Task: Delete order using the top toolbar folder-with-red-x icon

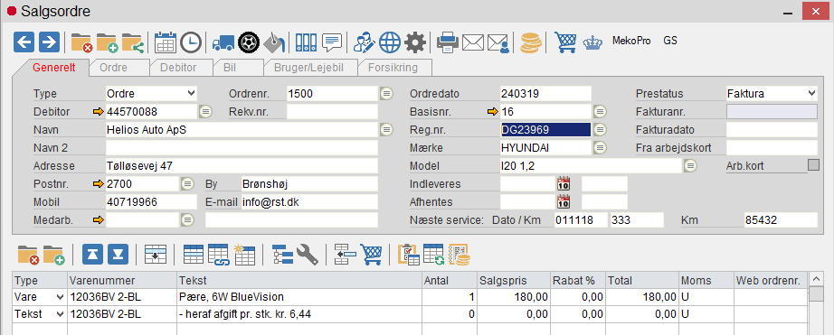Action: tap(82, 42)
